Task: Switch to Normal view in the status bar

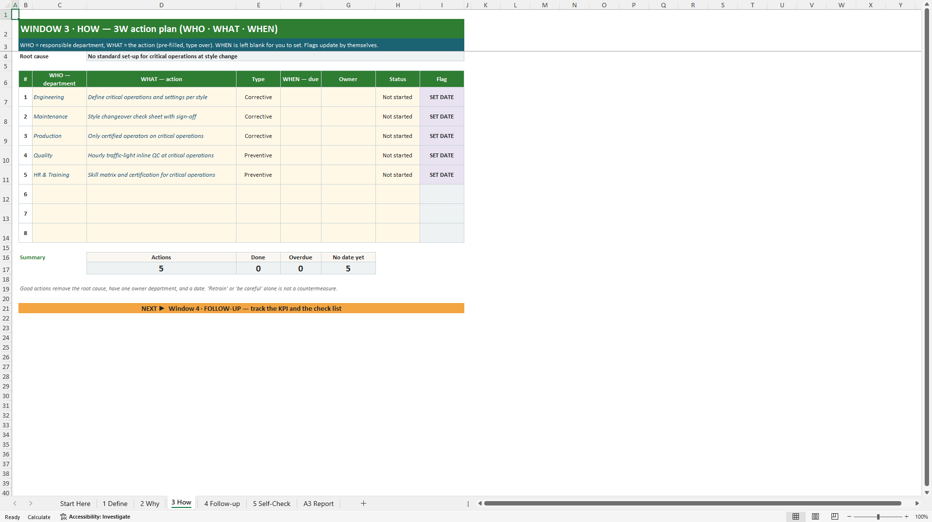Action: (796, 517)
